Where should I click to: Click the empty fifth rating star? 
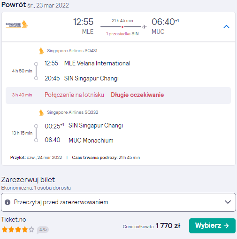pyautogui.click(x=31, y=230)
